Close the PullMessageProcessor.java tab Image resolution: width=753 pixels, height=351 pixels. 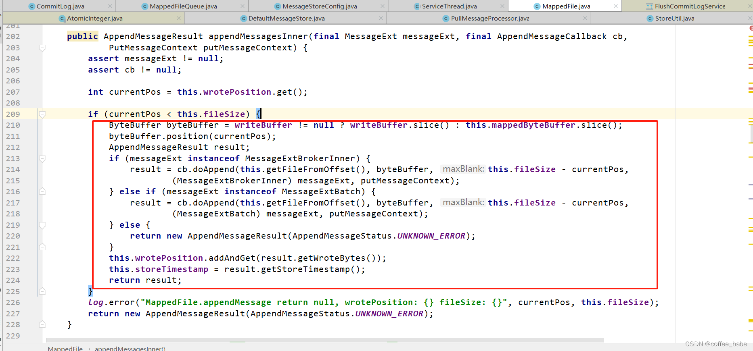pyautogui.click(x=585, y=18)
